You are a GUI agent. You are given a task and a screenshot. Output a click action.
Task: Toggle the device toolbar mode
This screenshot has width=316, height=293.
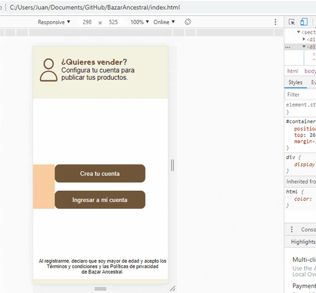click(304, 22)
